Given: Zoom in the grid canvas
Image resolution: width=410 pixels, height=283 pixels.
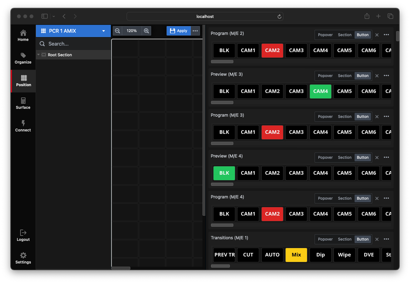Looking at the screenshot, I should [146, 31].
